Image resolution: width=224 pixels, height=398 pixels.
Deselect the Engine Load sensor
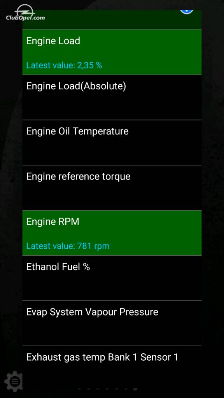click(x=112, y=52)
